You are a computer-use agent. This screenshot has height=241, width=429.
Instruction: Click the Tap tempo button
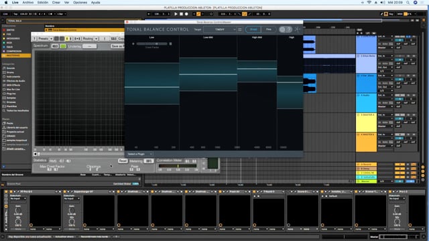click(x=15, y=14)
